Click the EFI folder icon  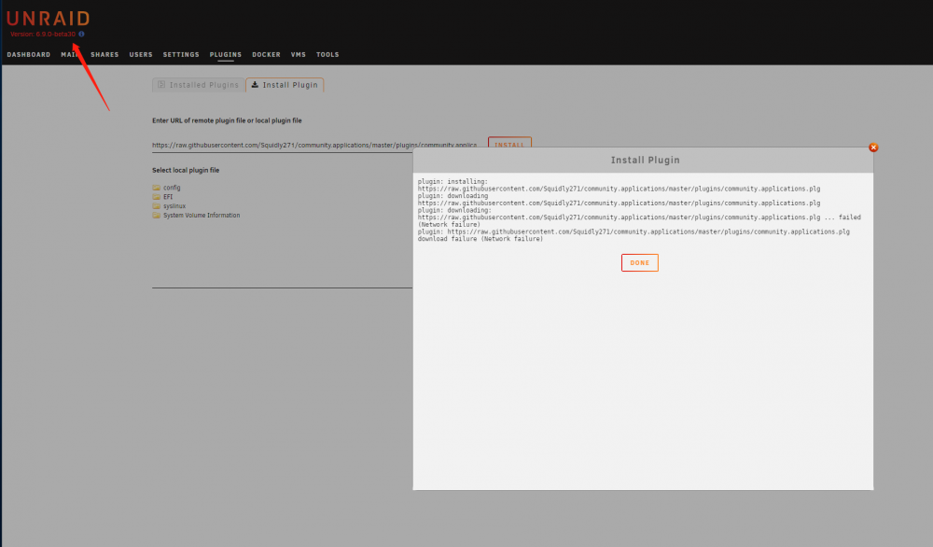click(x=156, y=197)
